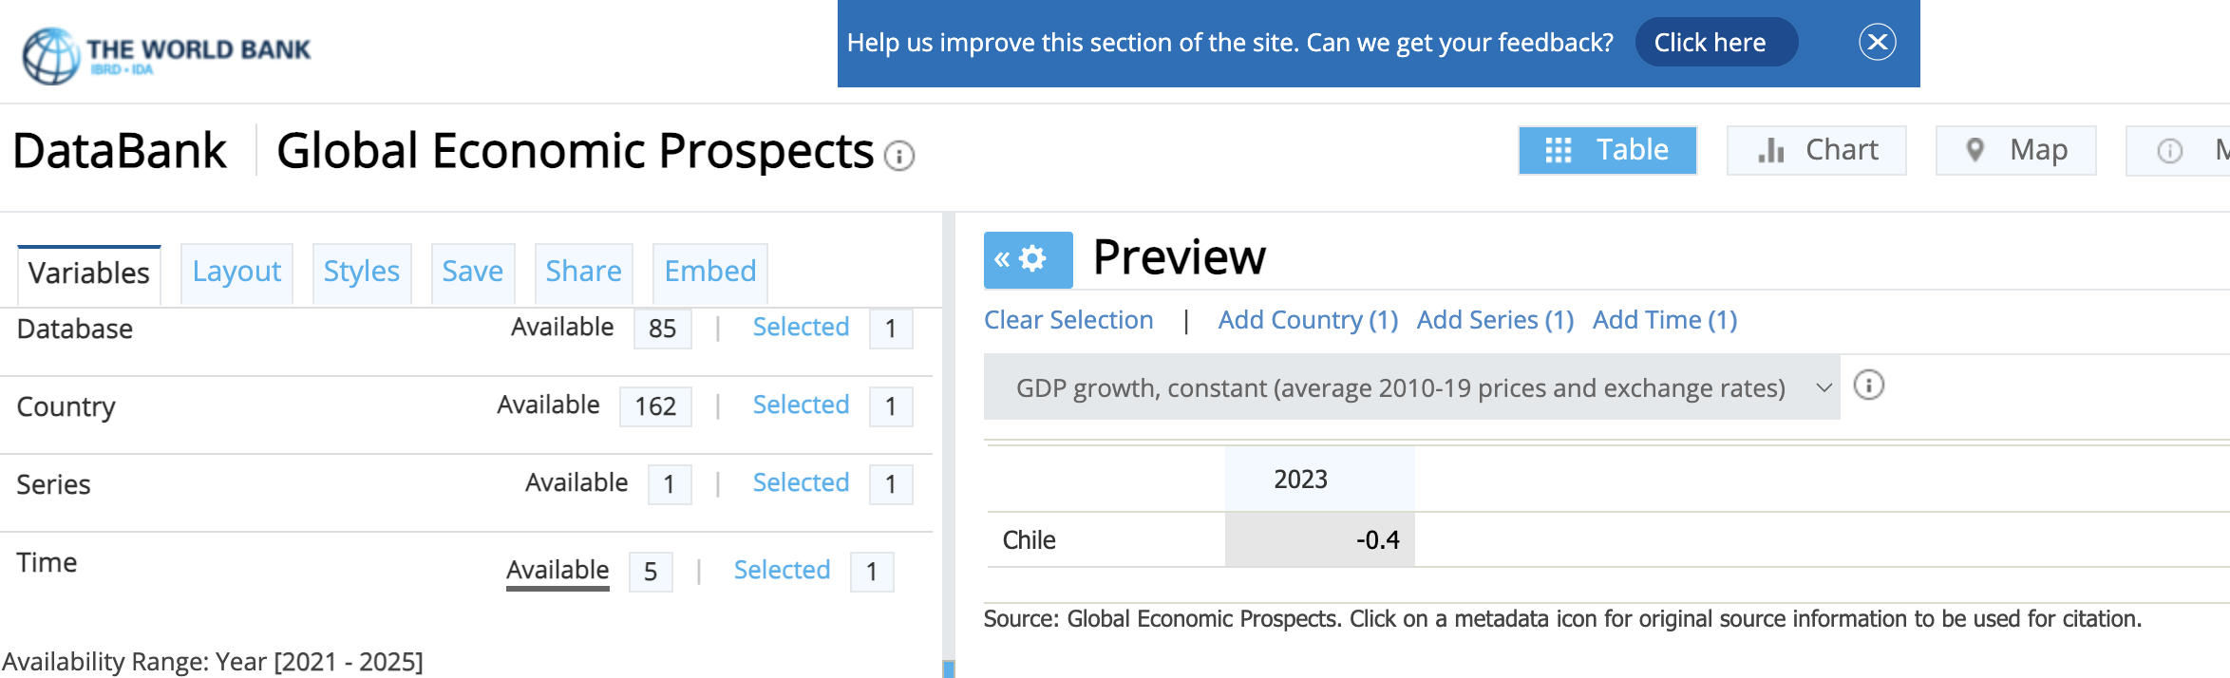
Task: Open the Embed tab
Action: [710, 273]
